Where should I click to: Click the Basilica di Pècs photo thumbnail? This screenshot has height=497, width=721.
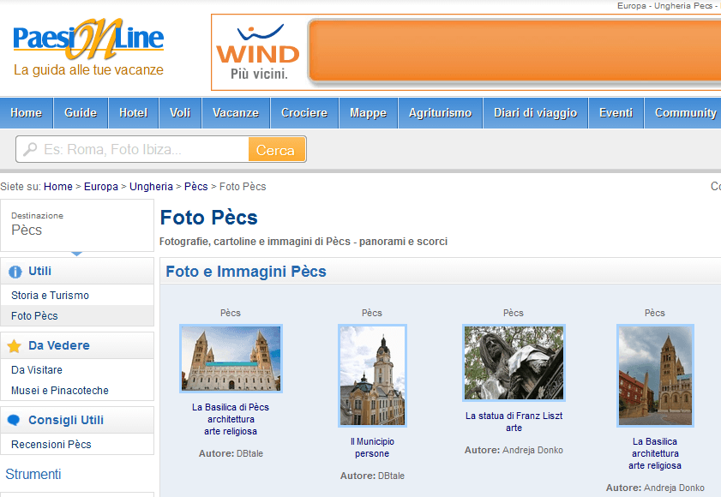pyautogui.click(x=230, y=359)
